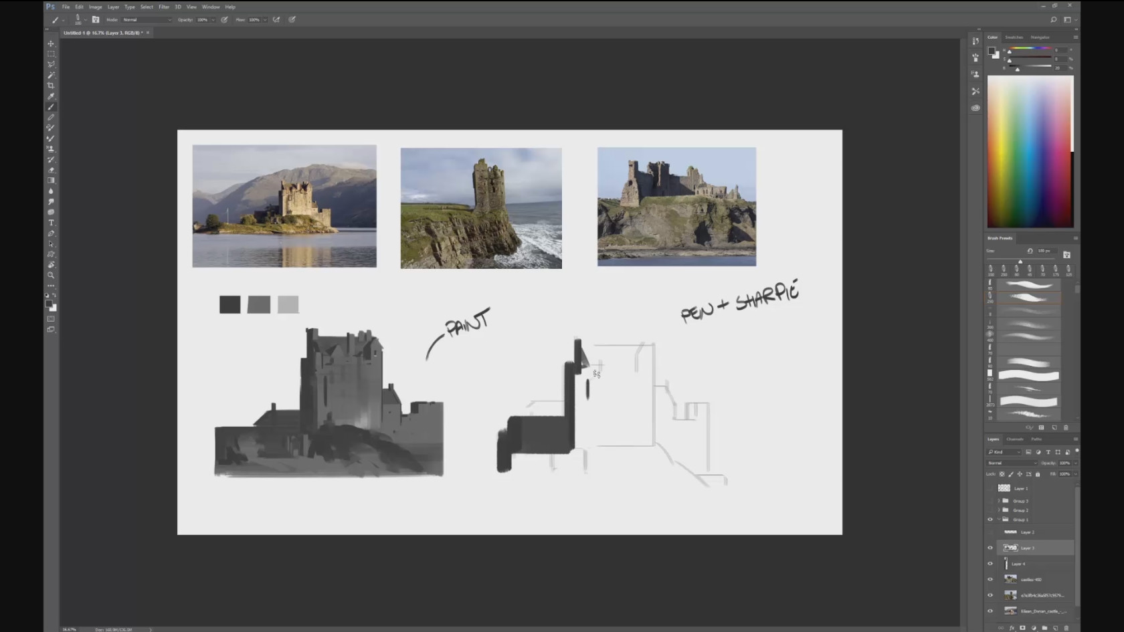Select the Horizontal Type tool
This screenshot has width=1124, height=632.
point(51,223)
